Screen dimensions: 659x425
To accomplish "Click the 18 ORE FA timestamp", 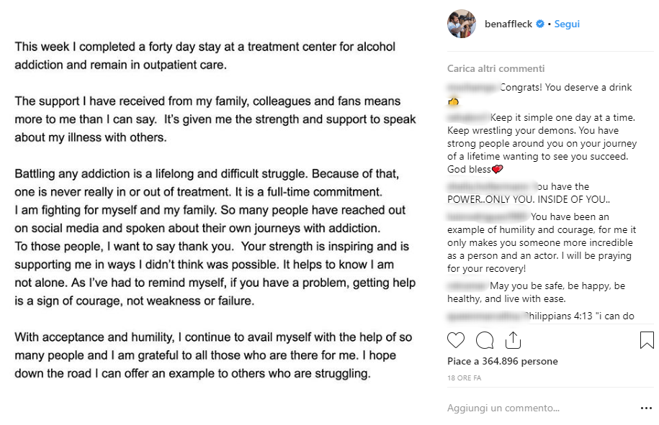I will pos(465,378).
